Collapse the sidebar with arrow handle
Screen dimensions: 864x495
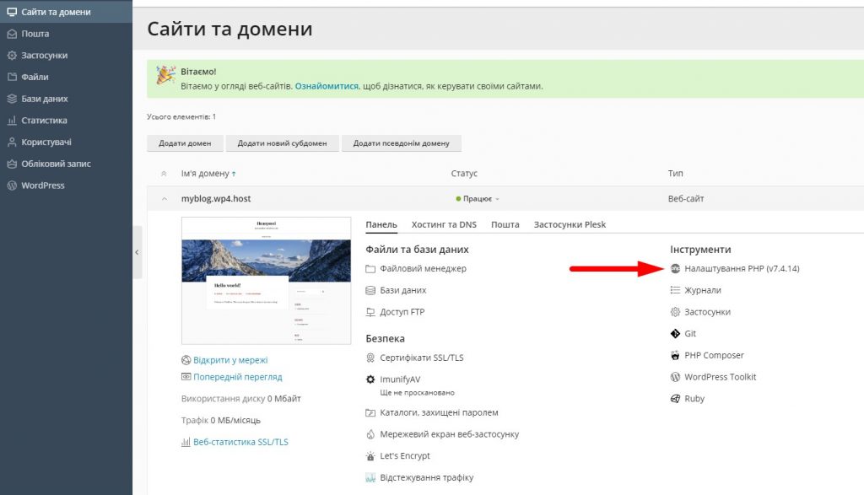pyautogui.click(x=138, y=252)
